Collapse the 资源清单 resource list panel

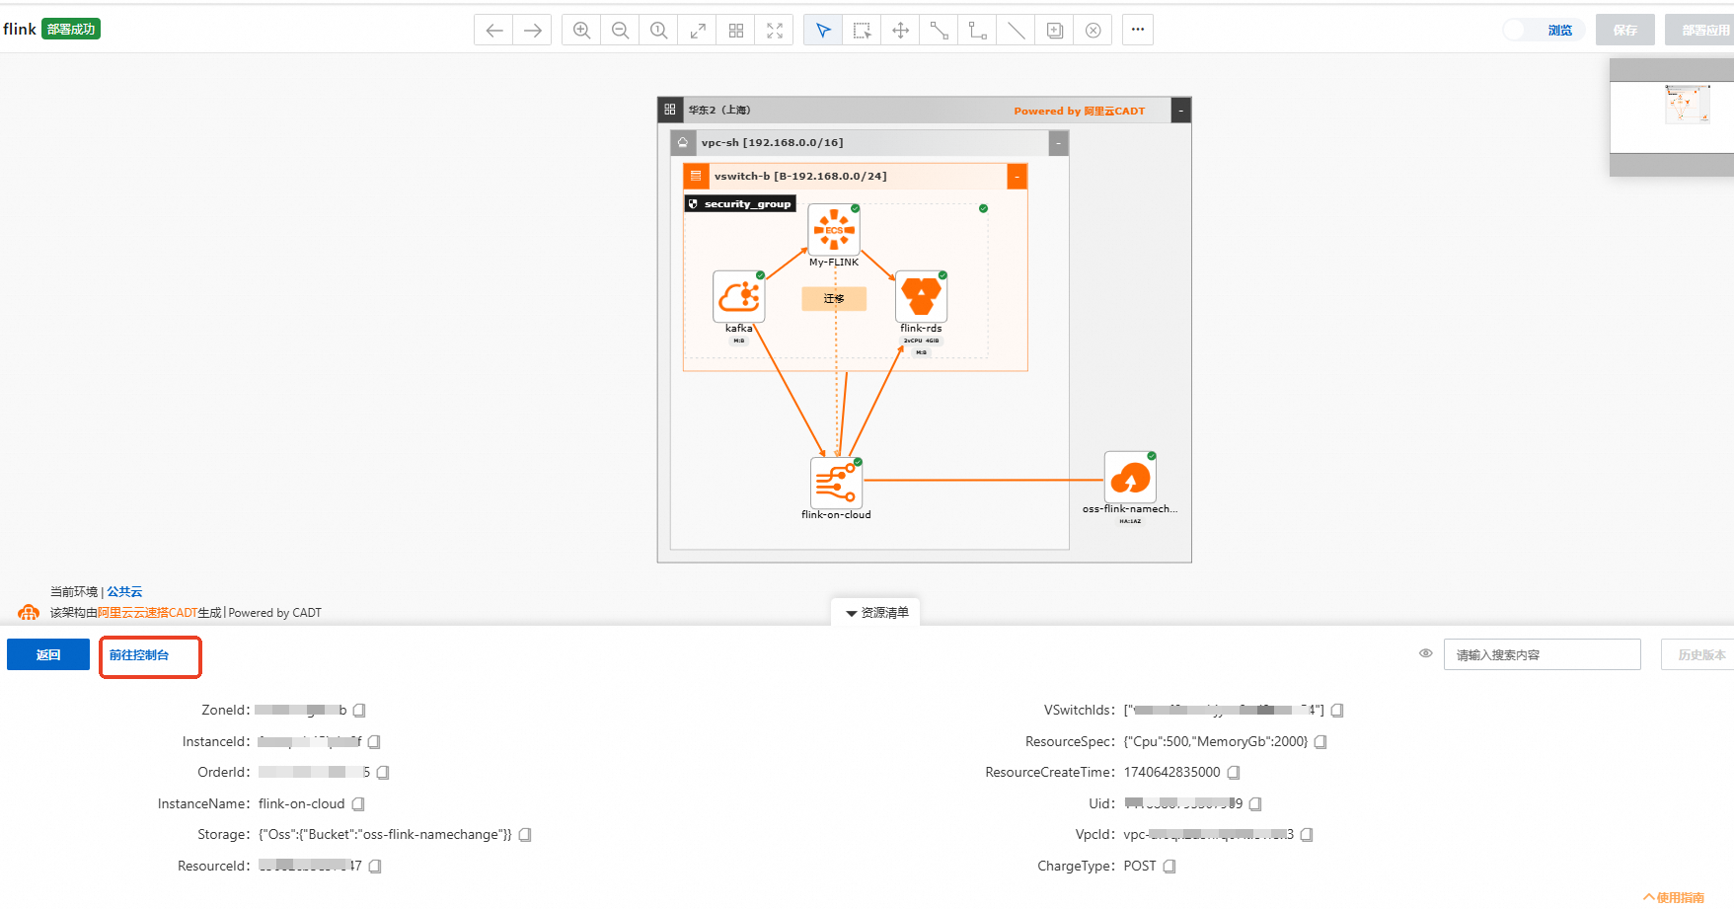(x=876, y=613)
